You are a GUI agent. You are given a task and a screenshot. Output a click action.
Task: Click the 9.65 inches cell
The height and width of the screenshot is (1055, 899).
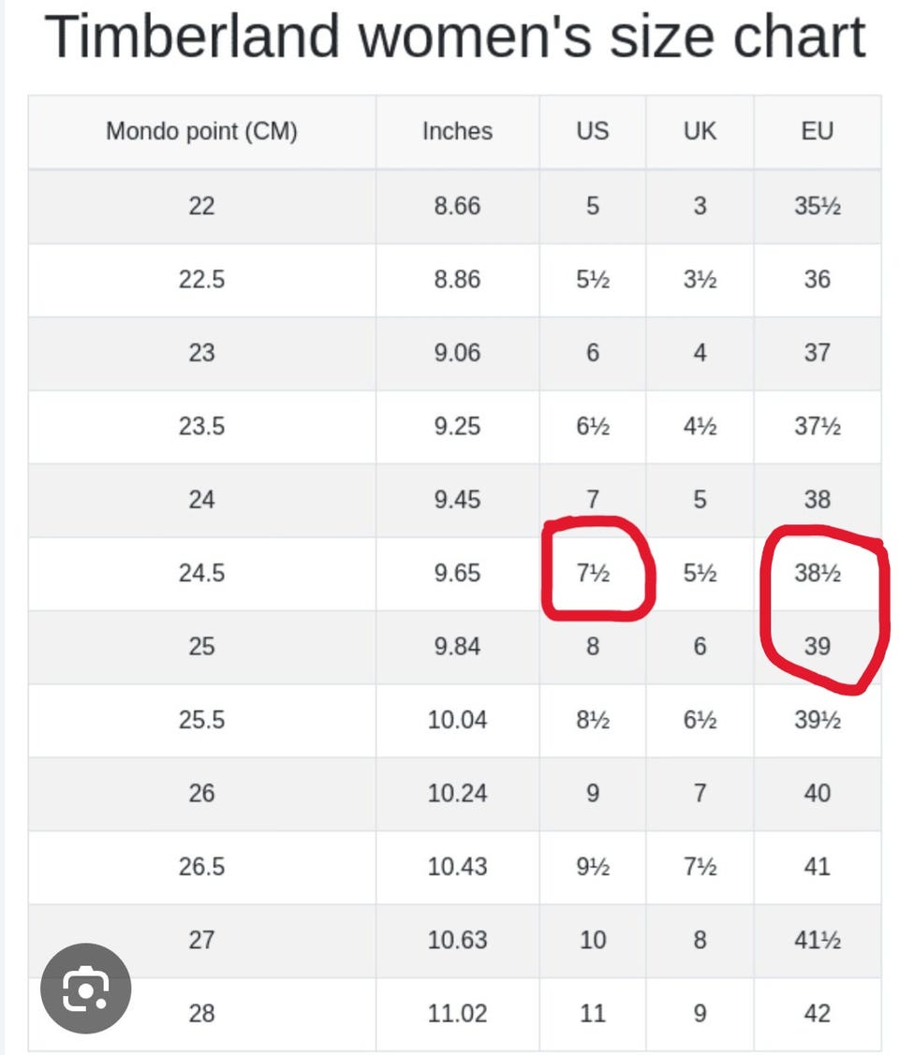coord(458,573)
